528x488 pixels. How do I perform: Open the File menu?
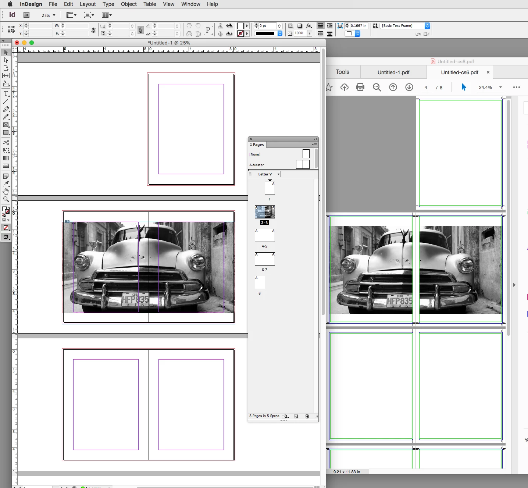[x=53, y=4]
